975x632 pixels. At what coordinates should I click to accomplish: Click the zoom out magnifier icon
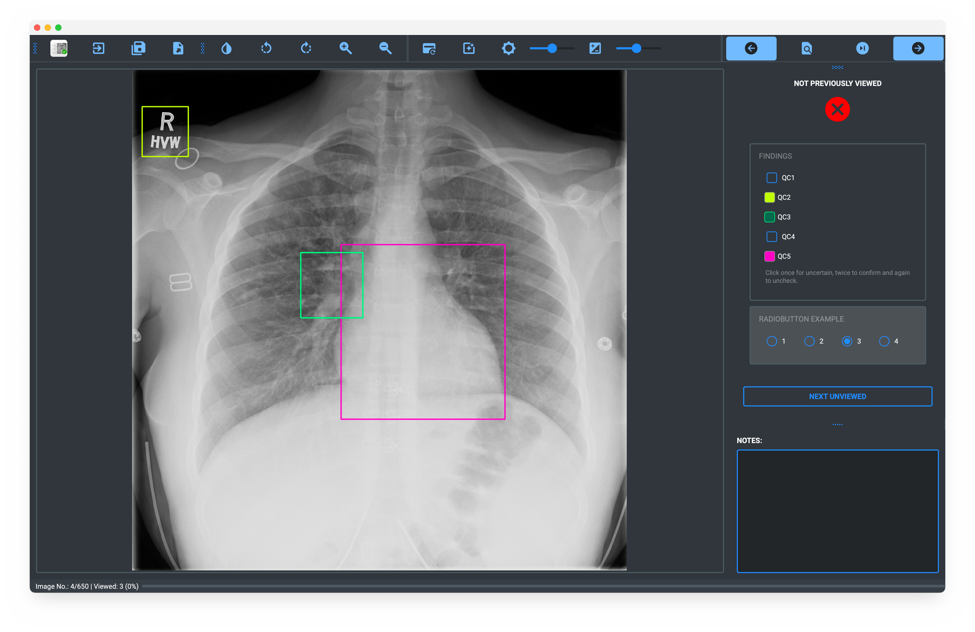click(385, 48)
